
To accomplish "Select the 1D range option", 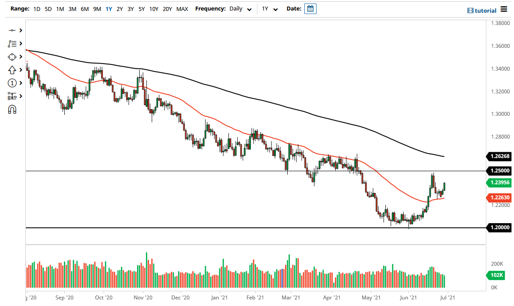I will [x=37, y=8].
